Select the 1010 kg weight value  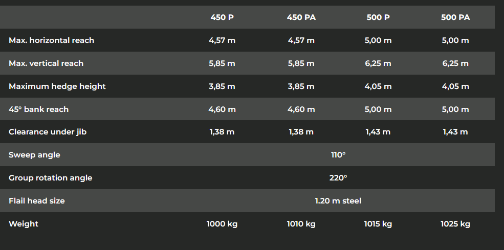click(x=301, y=224)
